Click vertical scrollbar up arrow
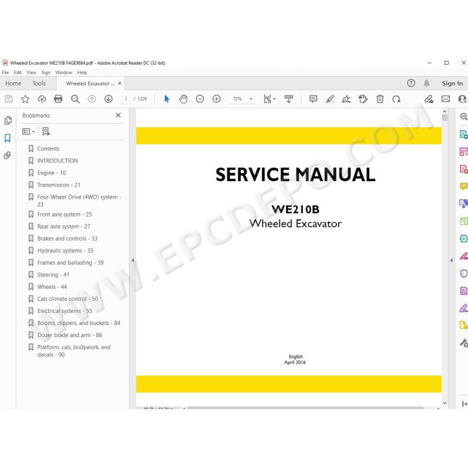 [x=445, y=112]
